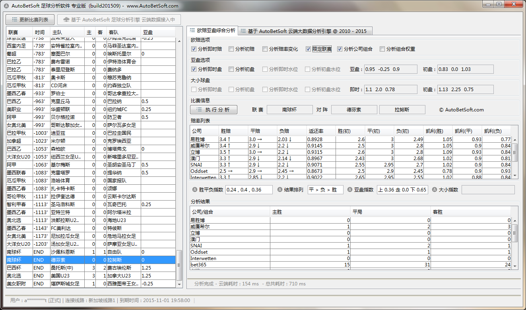Screen dimensions: 526x310
Task: Enable 分析组合权重 checkbox
Action: 382,49
